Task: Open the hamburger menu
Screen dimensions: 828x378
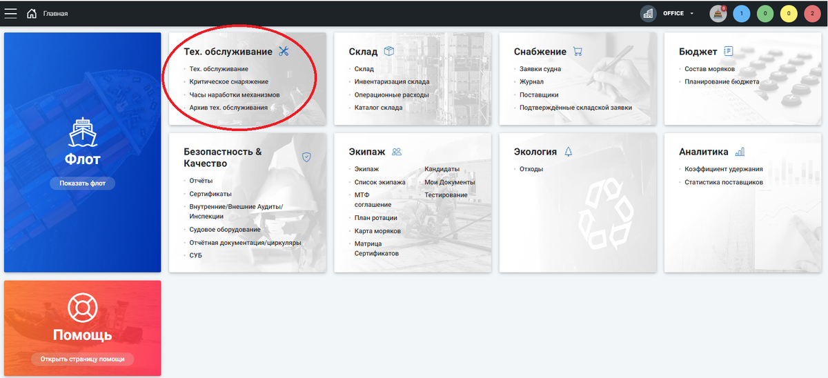Action: click(11, 13)
